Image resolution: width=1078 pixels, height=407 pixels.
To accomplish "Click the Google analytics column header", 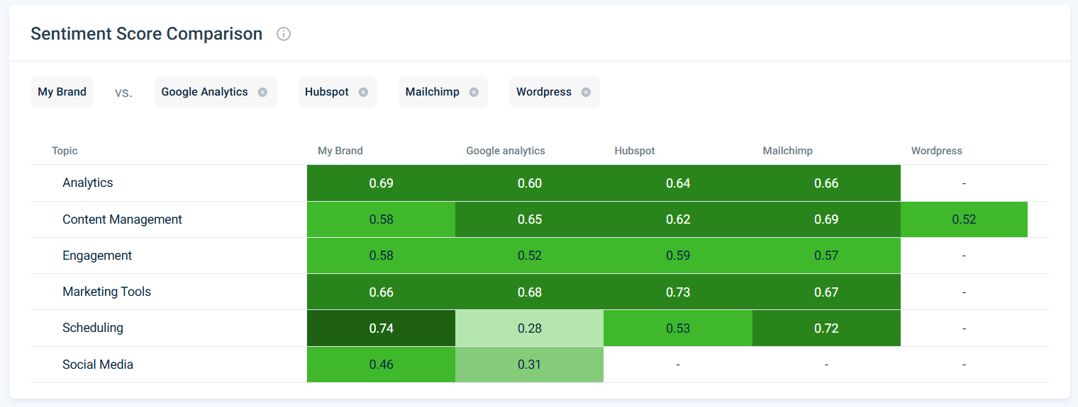I will [x=506, y=151].
